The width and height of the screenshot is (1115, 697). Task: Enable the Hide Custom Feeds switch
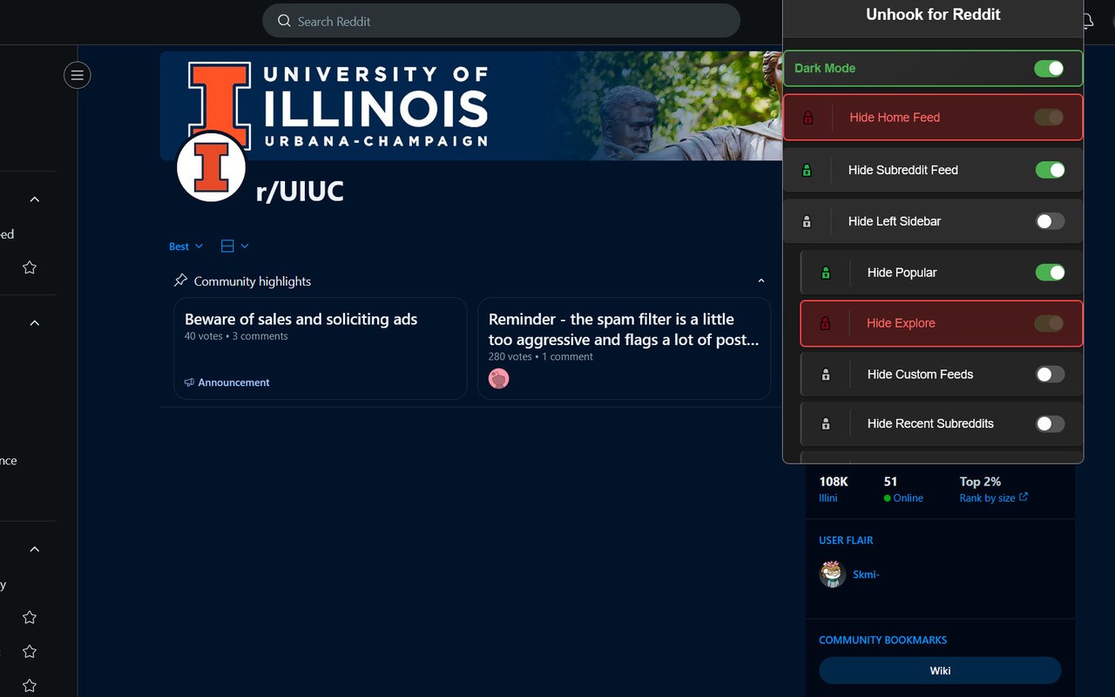pos(1050,375)
